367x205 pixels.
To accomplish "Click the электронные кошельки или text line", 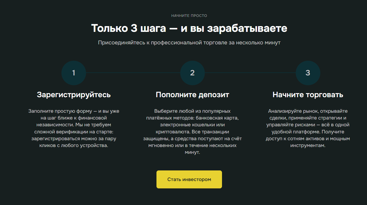I will 192,125.
